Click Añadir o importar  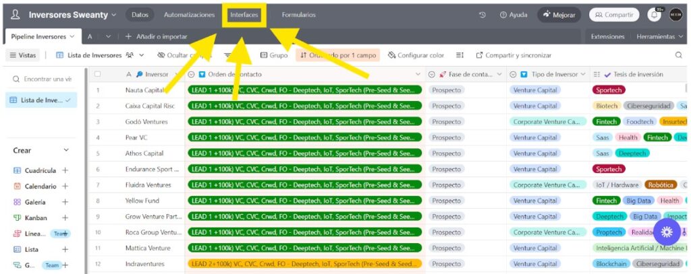[x=156, y=36]
